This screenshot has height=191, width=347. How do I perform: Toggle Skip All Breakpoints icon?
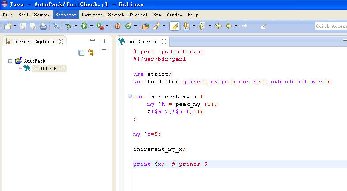click(56, 26)
